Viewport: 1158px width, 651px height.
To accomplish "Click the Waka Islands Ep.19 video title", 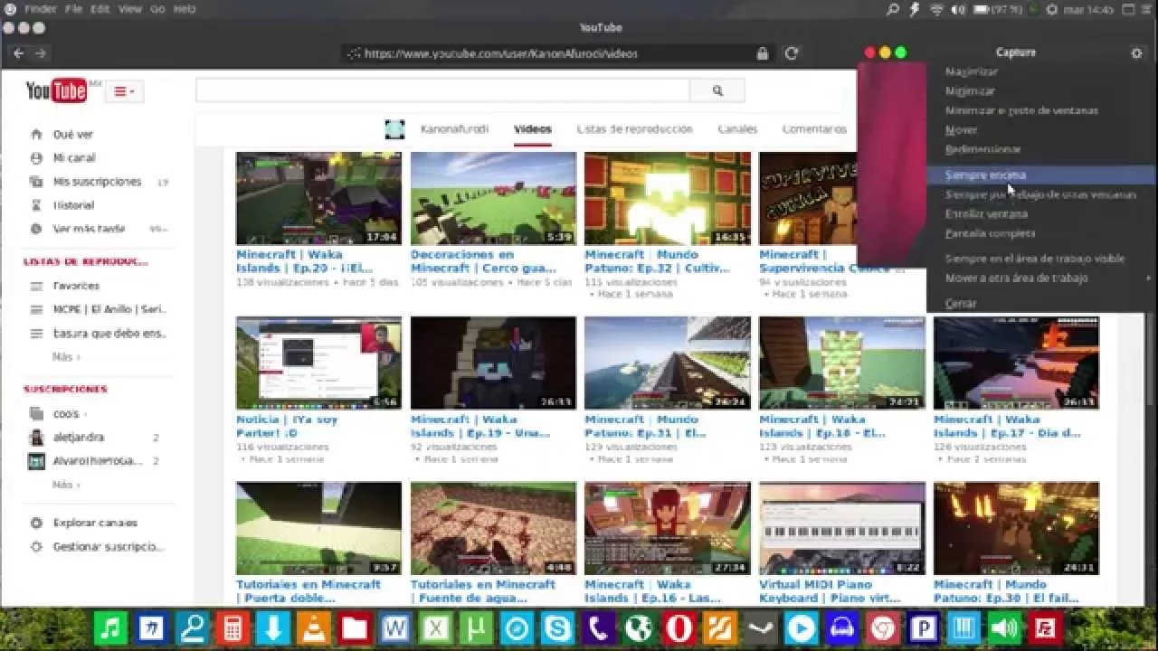I will pyautogui.click(x=480, y=426).
